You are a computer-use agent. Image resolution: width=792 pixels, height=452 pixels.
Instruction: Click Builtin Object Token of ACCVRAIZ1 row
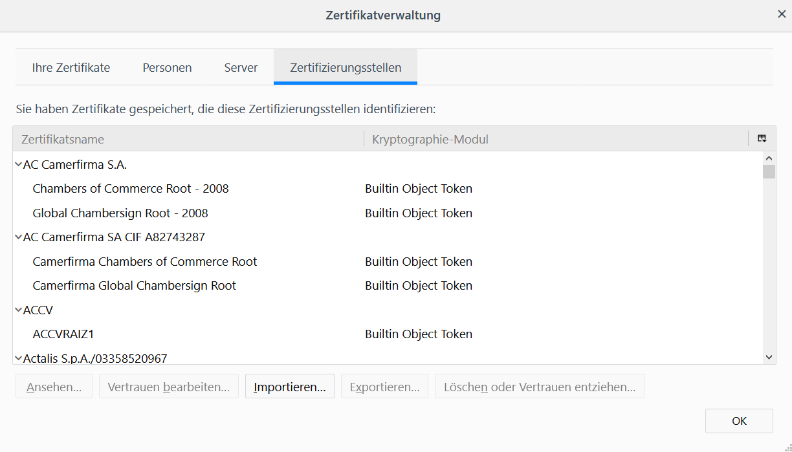pyautogui.click(x=419, y=334)
